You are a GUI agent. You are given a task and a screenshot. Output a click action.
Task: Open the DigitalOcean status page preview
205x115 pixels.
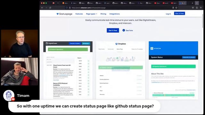68,70
